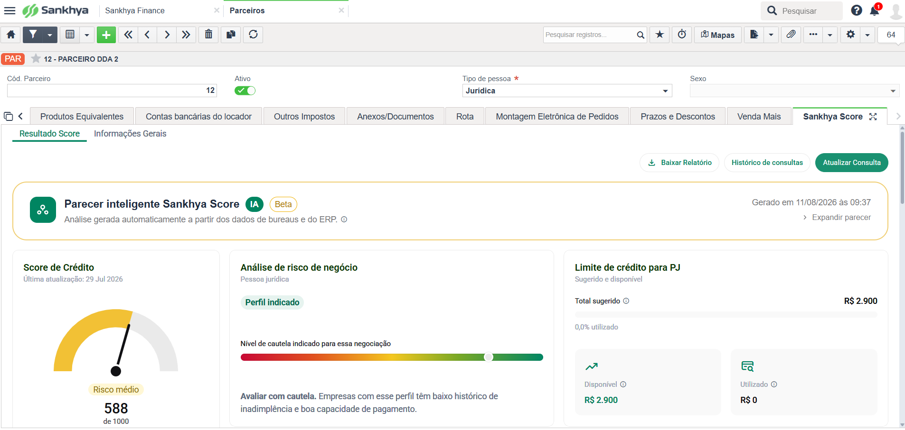Delete the current record with trash icon
Image resolution: width=905 pixels, height=430 pixels.
[208, 35]
